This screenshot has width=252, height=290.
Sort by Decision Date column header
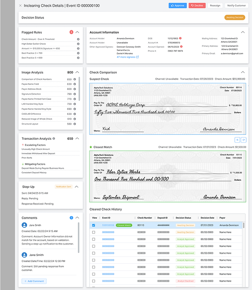click(207, 218)
